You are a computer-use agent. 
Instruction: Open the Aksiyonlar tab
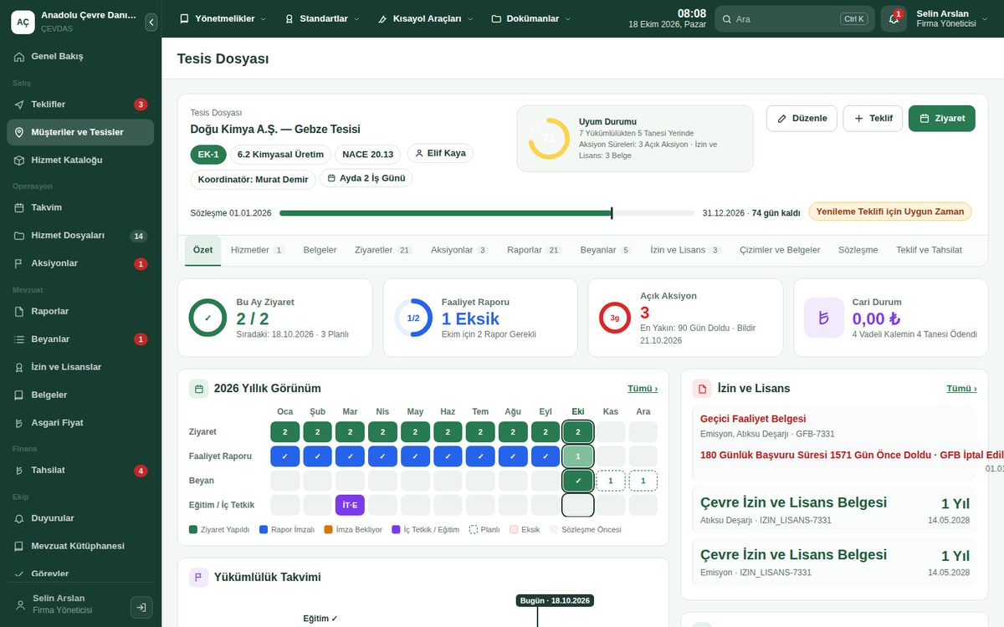coord(459,250)
